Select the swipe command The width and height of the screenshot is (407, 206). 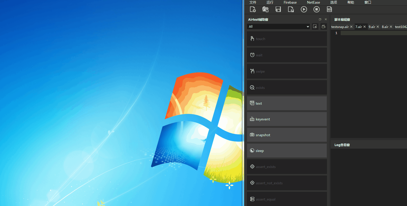[287, 71]
